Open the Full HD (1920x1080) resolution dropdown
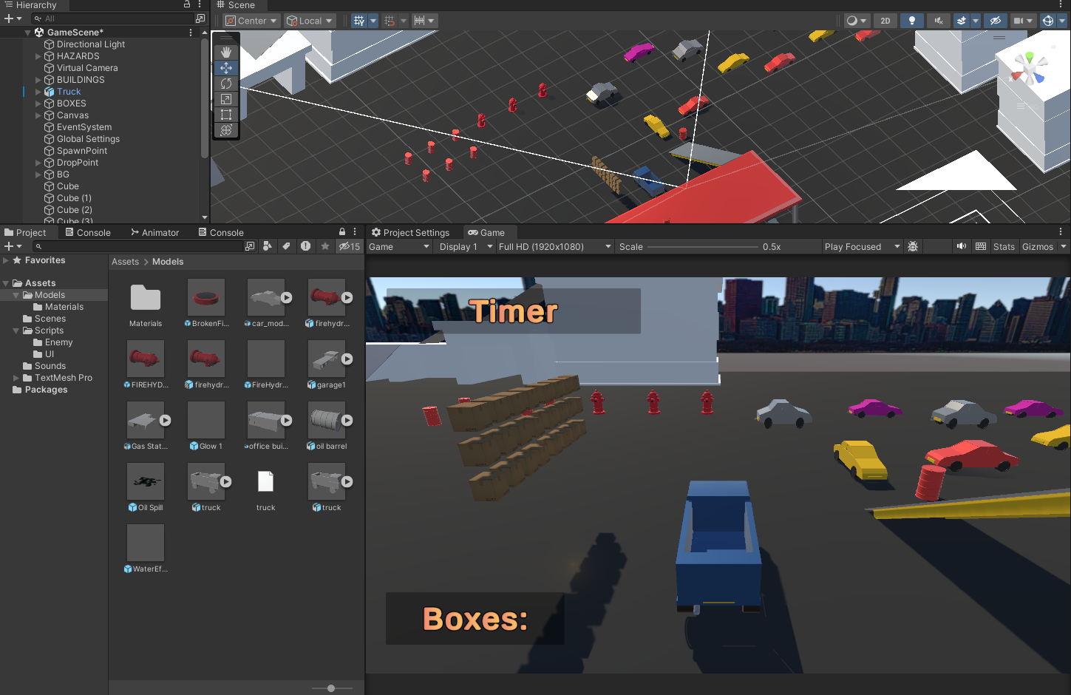This screenshot has width=1071, height=695. [x=555, y=247]
